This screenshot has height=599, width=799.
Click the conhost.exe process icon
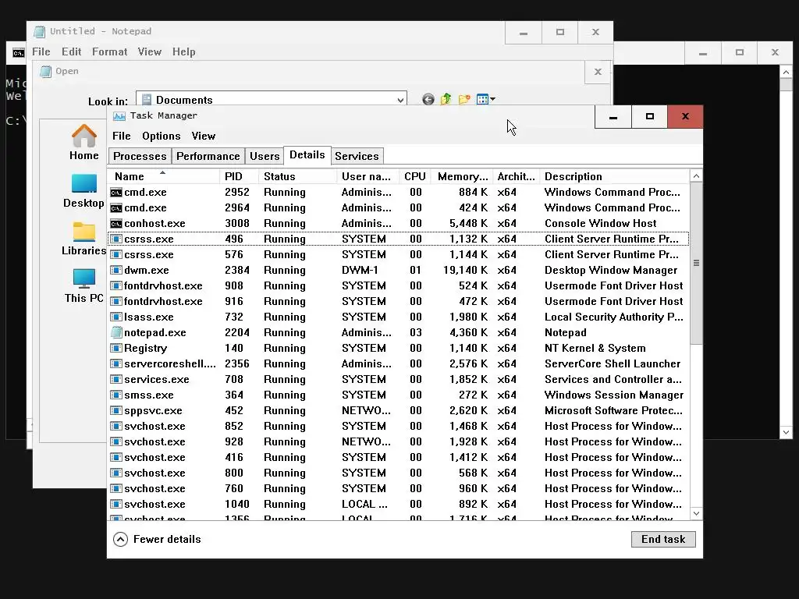coord(116,224)
